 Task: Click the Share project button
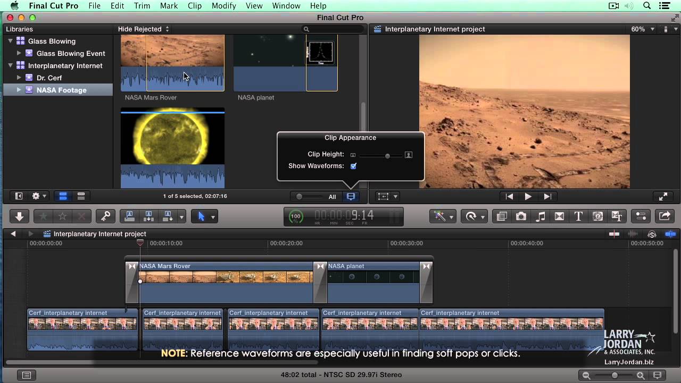coord(665,217)
